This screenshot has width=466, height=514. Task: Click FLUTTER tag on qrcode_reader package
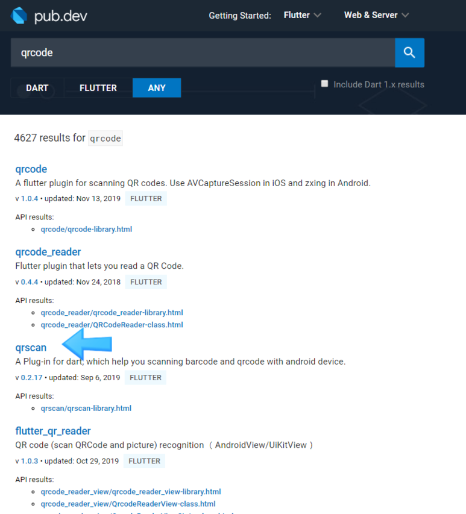pyautogui.click(x=146, y=282)
